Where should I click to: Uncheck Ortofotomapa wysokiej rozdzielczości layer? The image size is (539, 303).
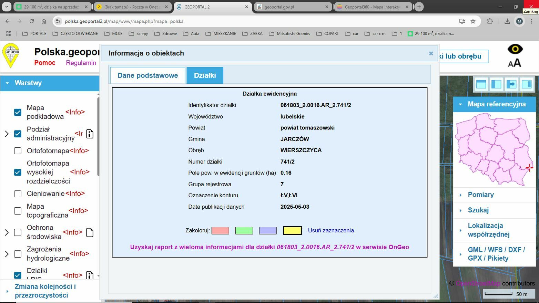click(18, 172)
